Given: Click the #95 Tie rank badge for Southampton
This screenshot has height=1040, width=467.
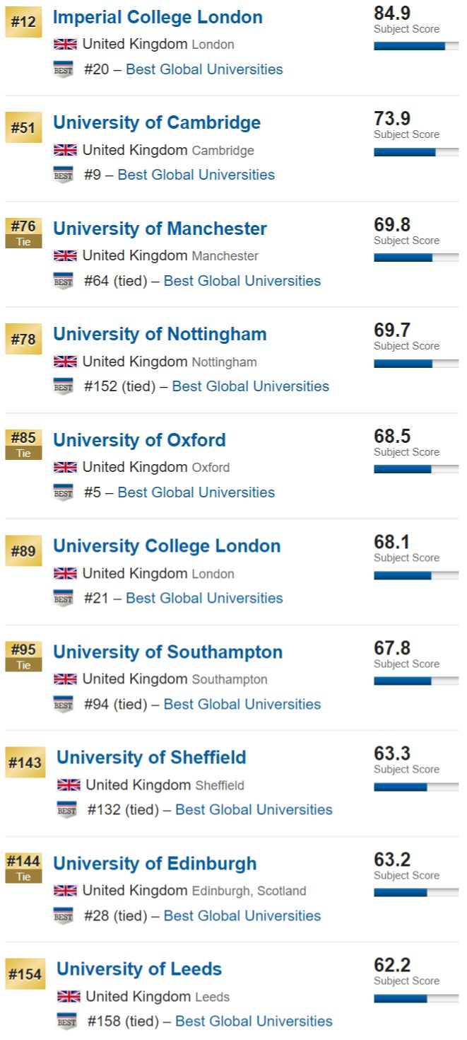Looking at the screenshot, I should click(x=24, y=657).
